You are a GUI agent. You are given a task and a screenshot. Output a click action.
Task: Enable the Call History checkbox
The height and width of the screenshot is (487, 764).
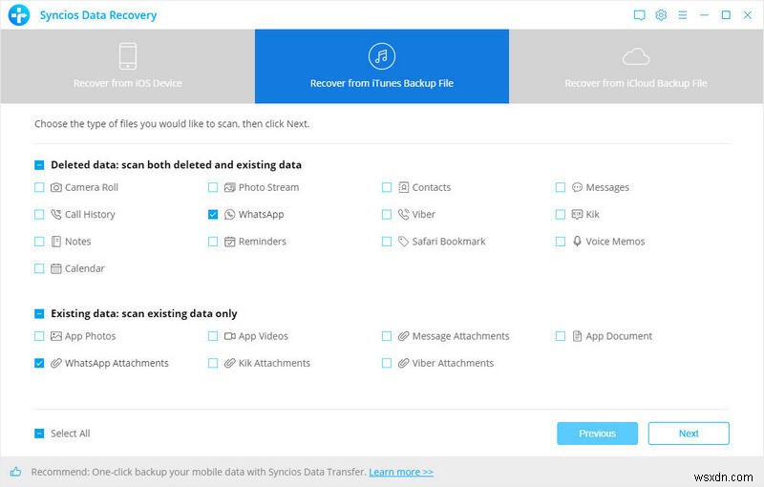tap(39, 214)
